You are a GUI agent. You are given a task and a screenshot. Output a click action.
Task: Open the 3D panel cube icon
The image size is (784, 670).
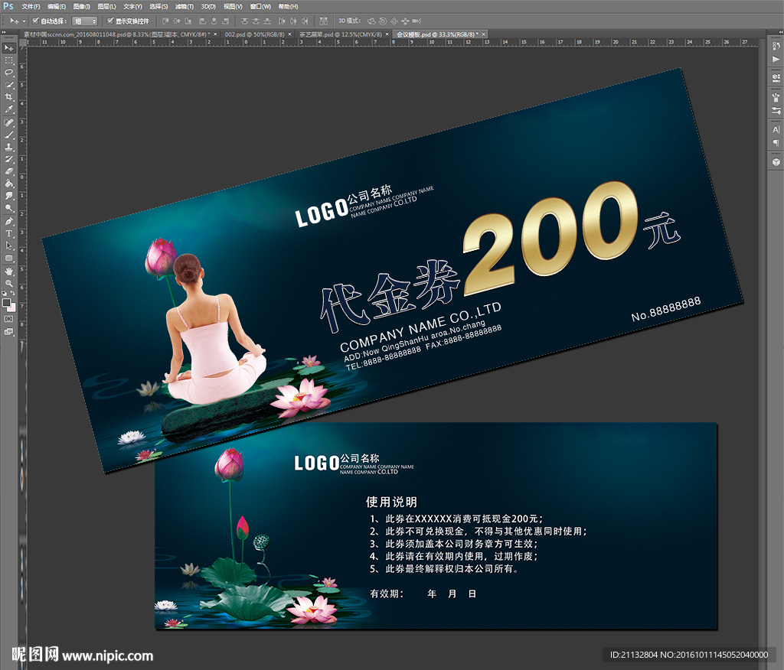776,162
